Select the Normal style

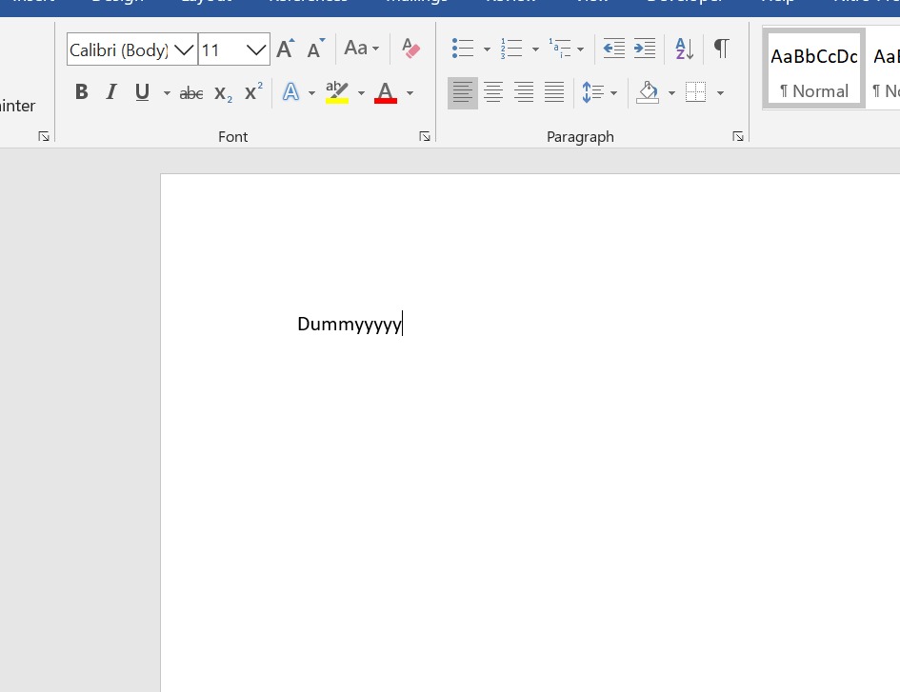[x=814, y=69]
